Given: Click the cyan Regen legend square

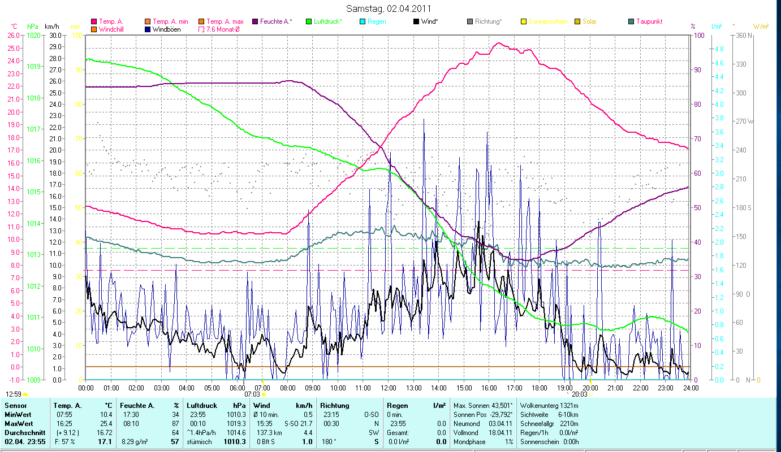Looking at the screenshot, I should (x=363, y=21).
